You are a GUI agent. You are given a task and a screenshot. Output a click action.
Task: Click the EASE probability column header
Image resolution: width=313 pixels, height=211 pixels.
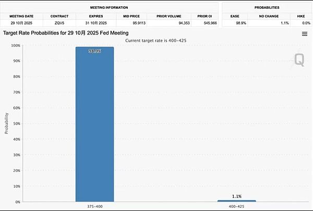(x=235, y=17)
